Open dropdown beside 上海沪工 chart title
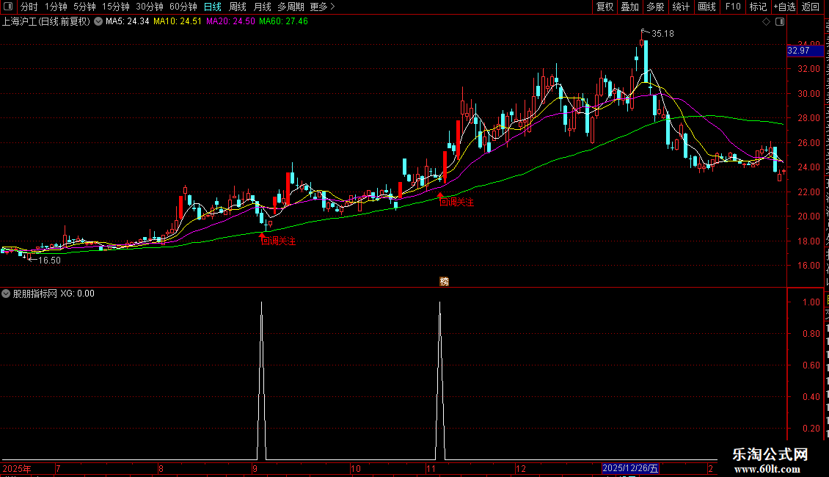This screenshot has height=477, width=829. [x=98, y=22]
